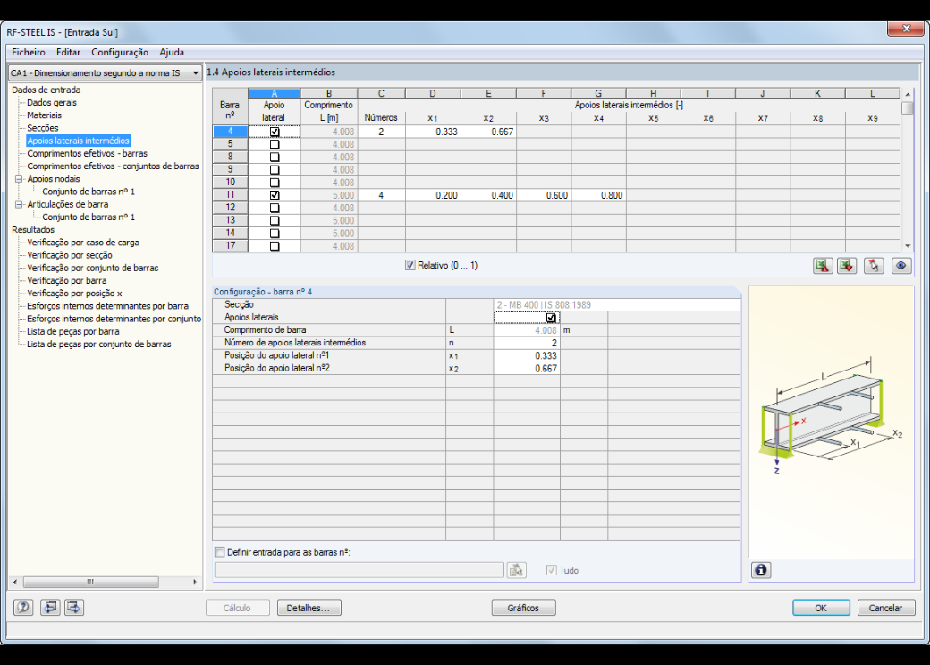Click the Excel import icon
930x665 pixels.
point(847,266)
